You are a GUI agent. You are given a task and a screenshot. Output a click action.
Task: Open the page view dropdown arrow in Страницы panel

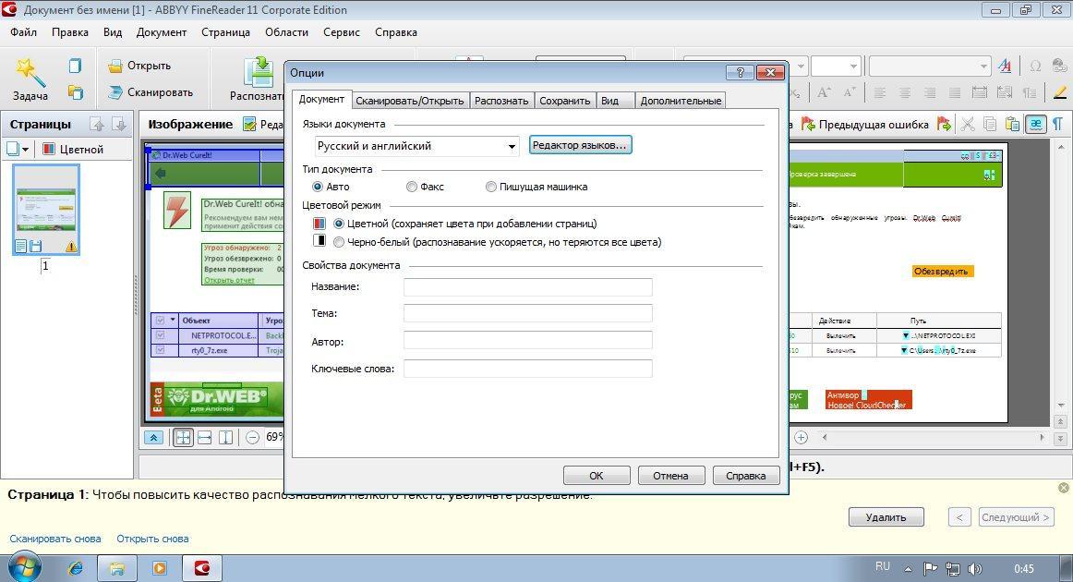pos(25,150)
